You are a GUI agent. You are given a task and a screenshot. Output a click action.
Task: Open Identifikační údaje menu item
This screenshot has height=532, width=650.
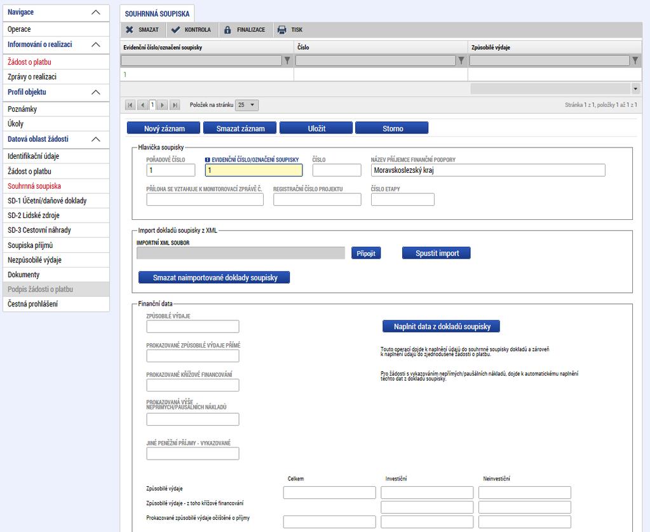point(56,156)
